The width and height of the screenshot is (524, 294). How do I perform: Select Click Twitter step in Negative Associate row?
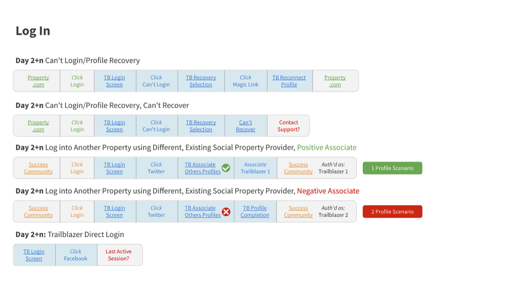(156, 212)
